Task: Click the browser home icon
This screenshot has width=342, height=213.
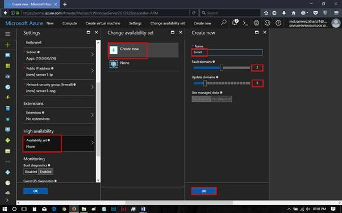Action: (x=294, y=13)
